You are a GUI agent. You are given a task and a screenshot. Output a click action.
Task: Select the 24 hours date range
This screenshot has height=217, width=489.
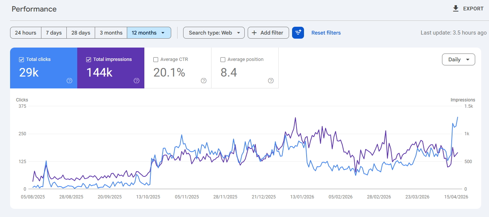click(25, 33)
